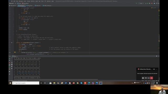Hang up the Teams call

[151, 78]
